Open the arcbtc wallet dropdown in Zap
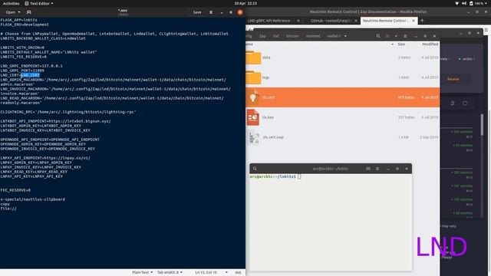This screenshot has height=276, width=491. (467, 59)
